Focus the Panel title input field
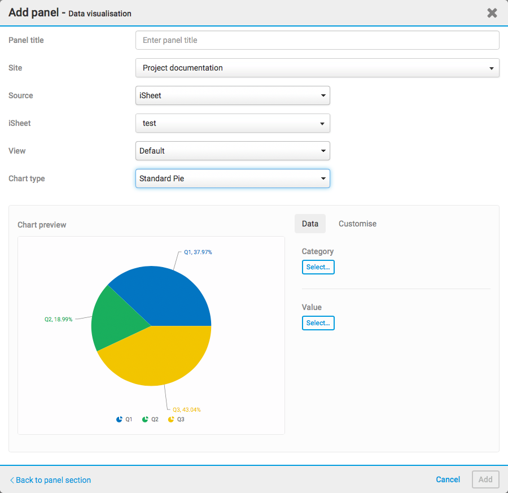 pos(317,40)
